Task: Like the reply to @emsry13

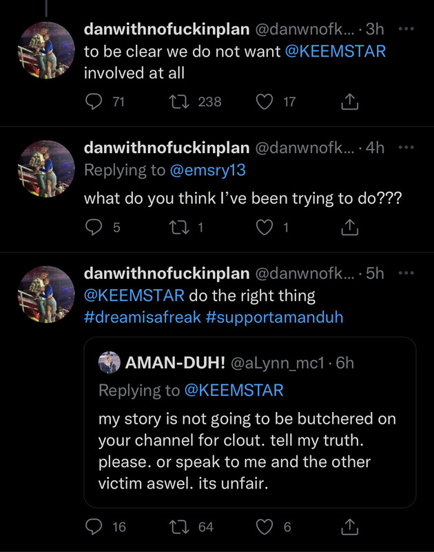Action: [x=265, y=227]
